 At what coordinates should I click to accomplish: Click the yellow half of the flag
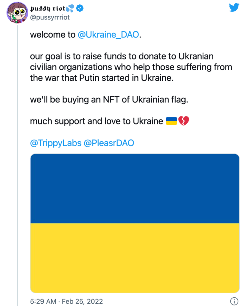(x=135, y=258)
